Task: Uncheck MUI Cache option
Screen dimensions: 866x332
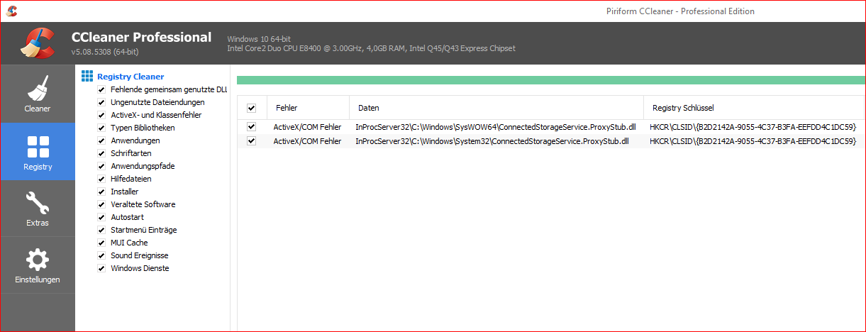Action: pyautogui.click(x=101, y=243)
